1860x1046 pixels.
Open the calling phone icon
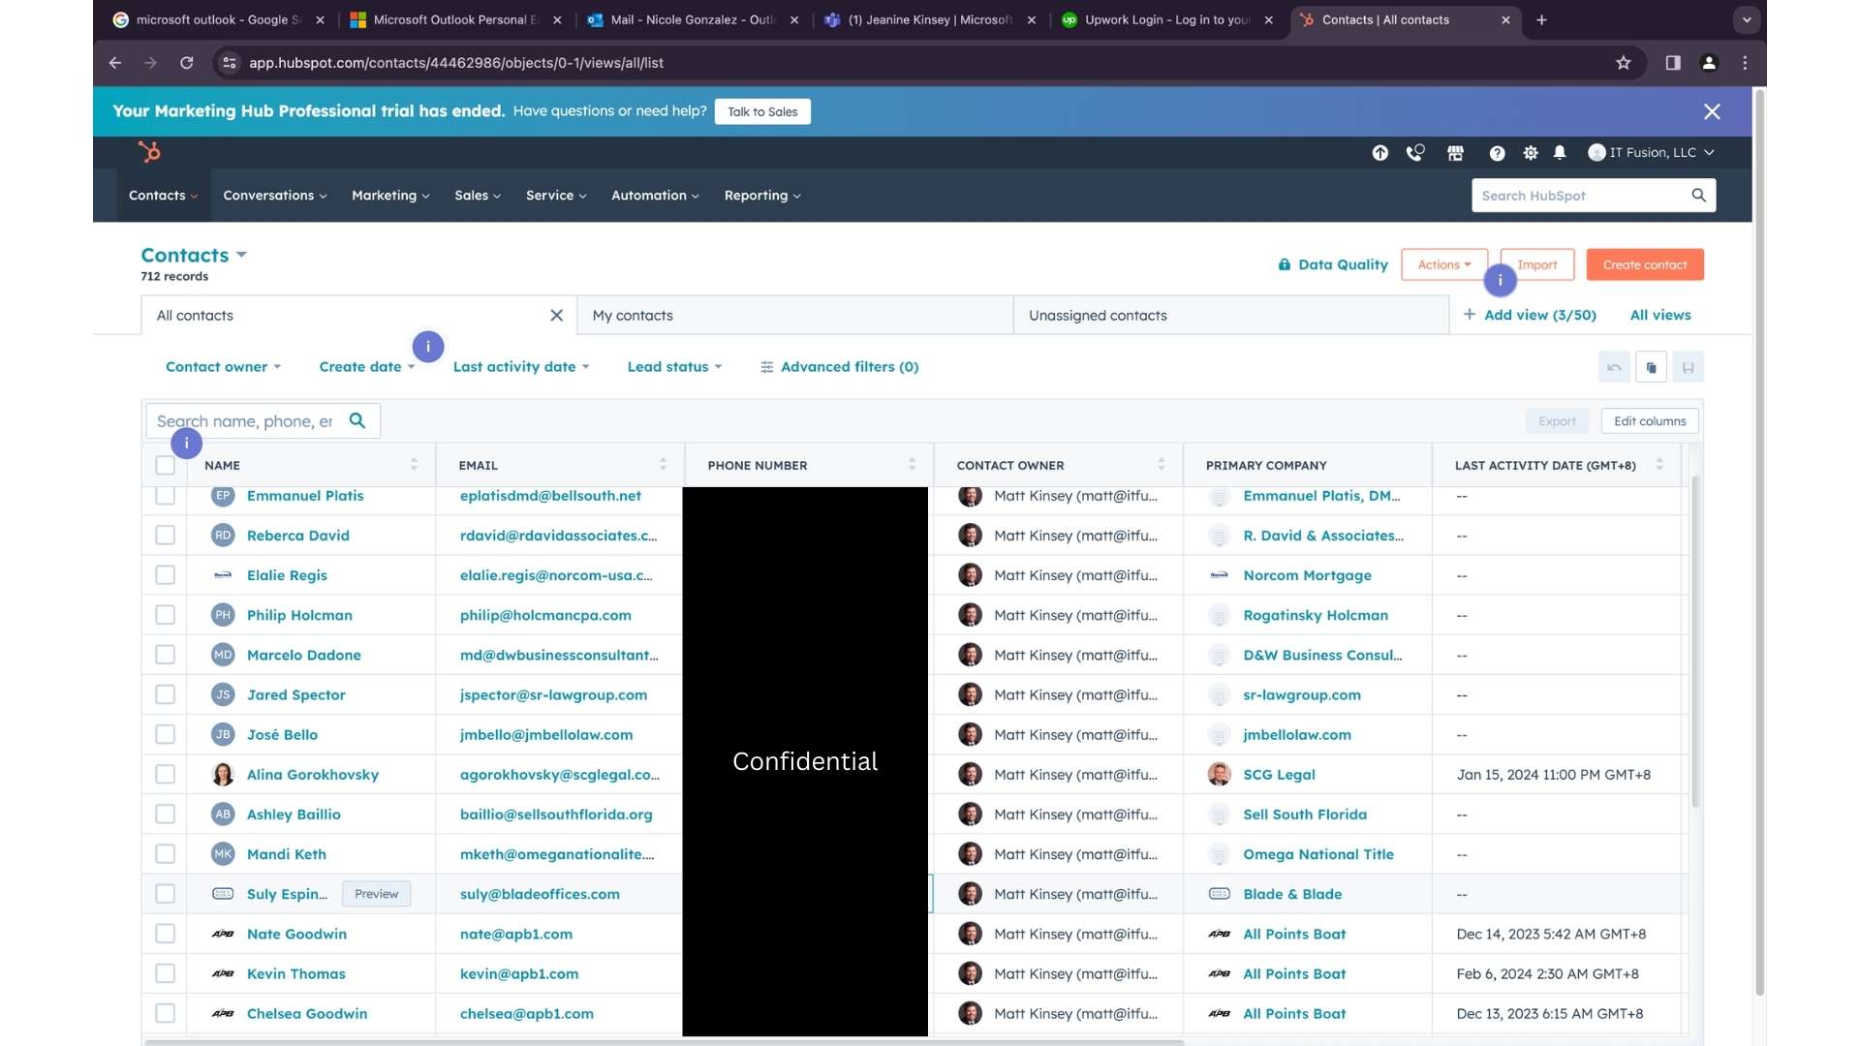1415,153
